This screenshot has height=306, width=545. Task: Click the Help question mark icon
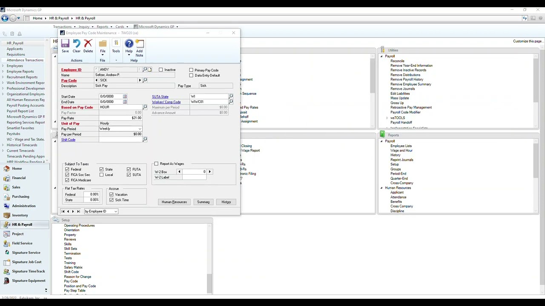129,44
